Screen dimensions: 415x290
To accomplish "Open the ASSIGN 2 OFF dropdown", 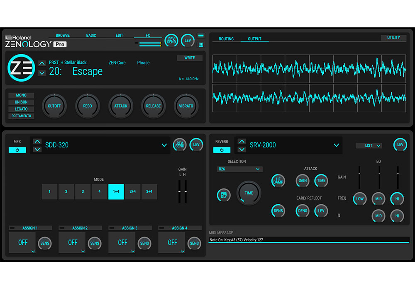I will [72, 242].
